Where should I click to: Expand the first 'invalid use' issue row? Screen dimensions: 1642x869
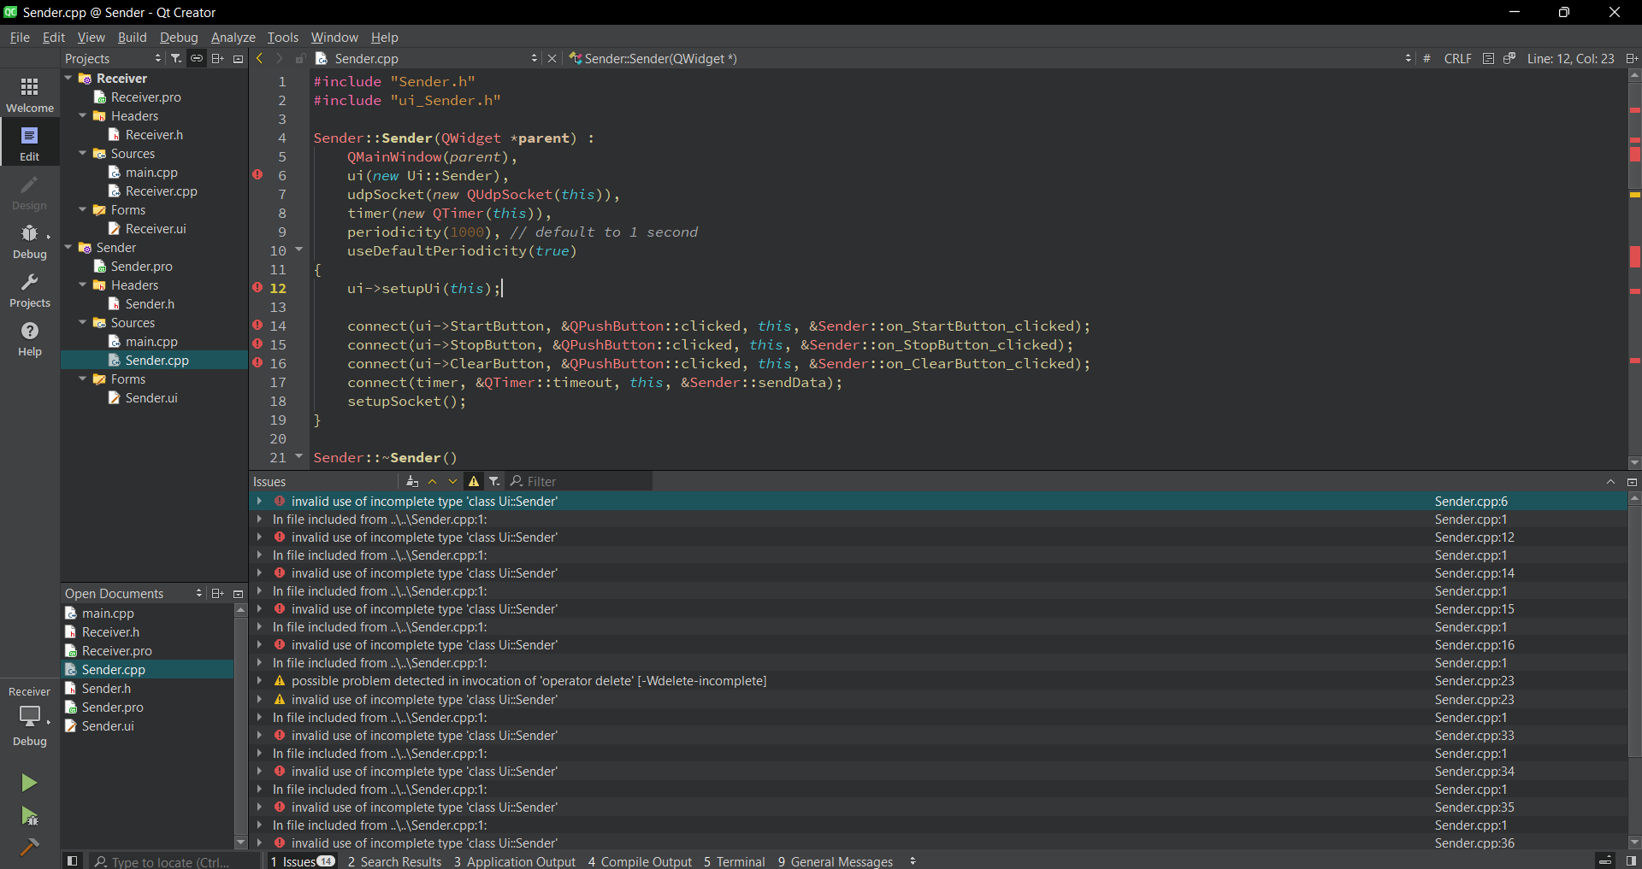pyautogui.click(x=259, y=501)
